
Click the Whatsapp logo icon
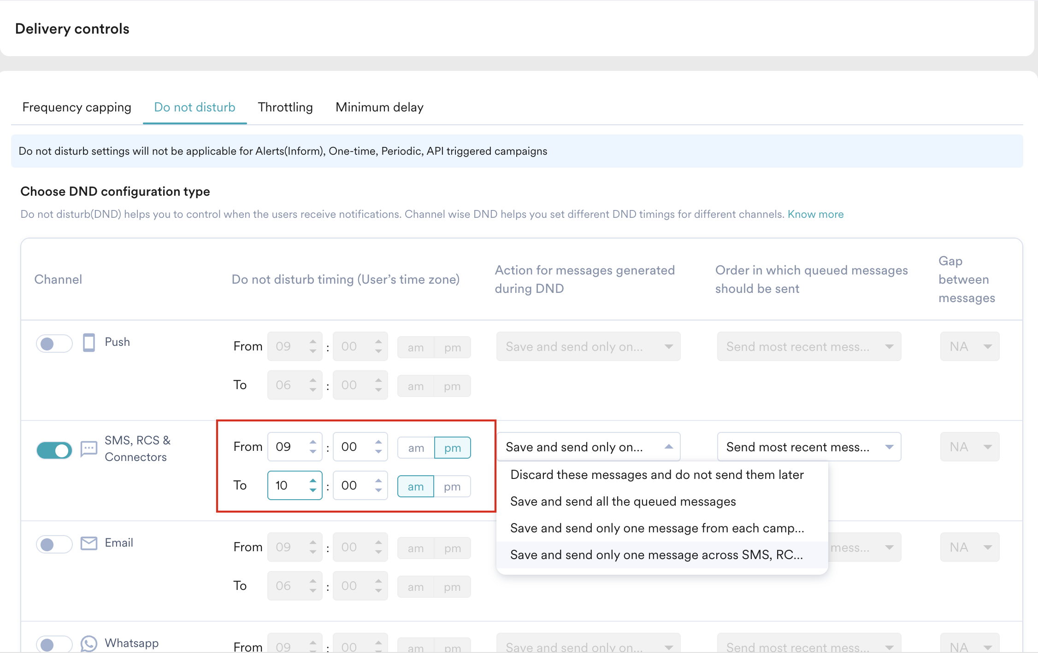tap(88, 643)
